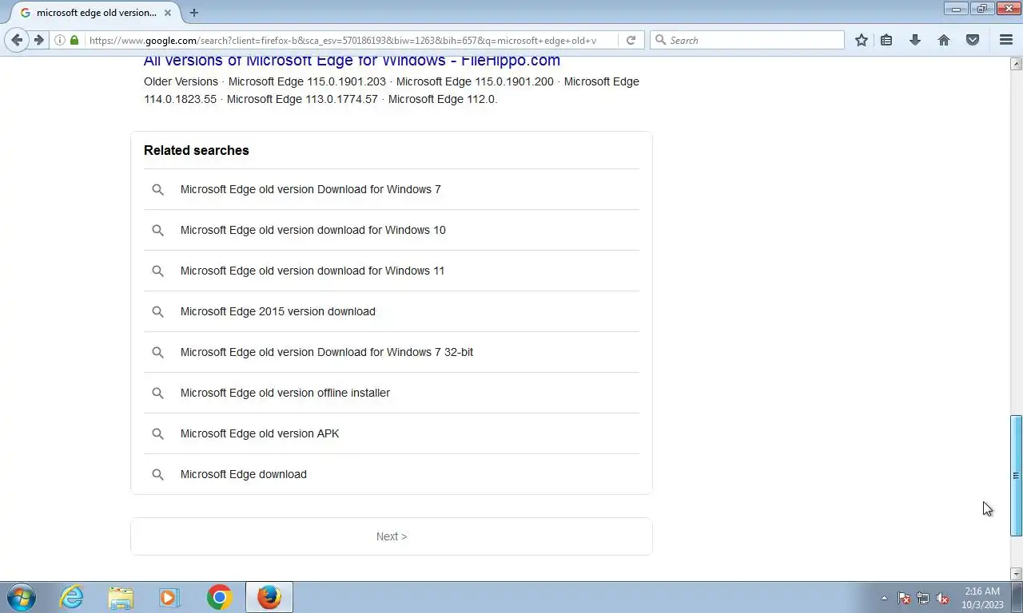This screenshot has width=1023, height=613.
Task: Reload the current page
Action: tap(631, 40)
